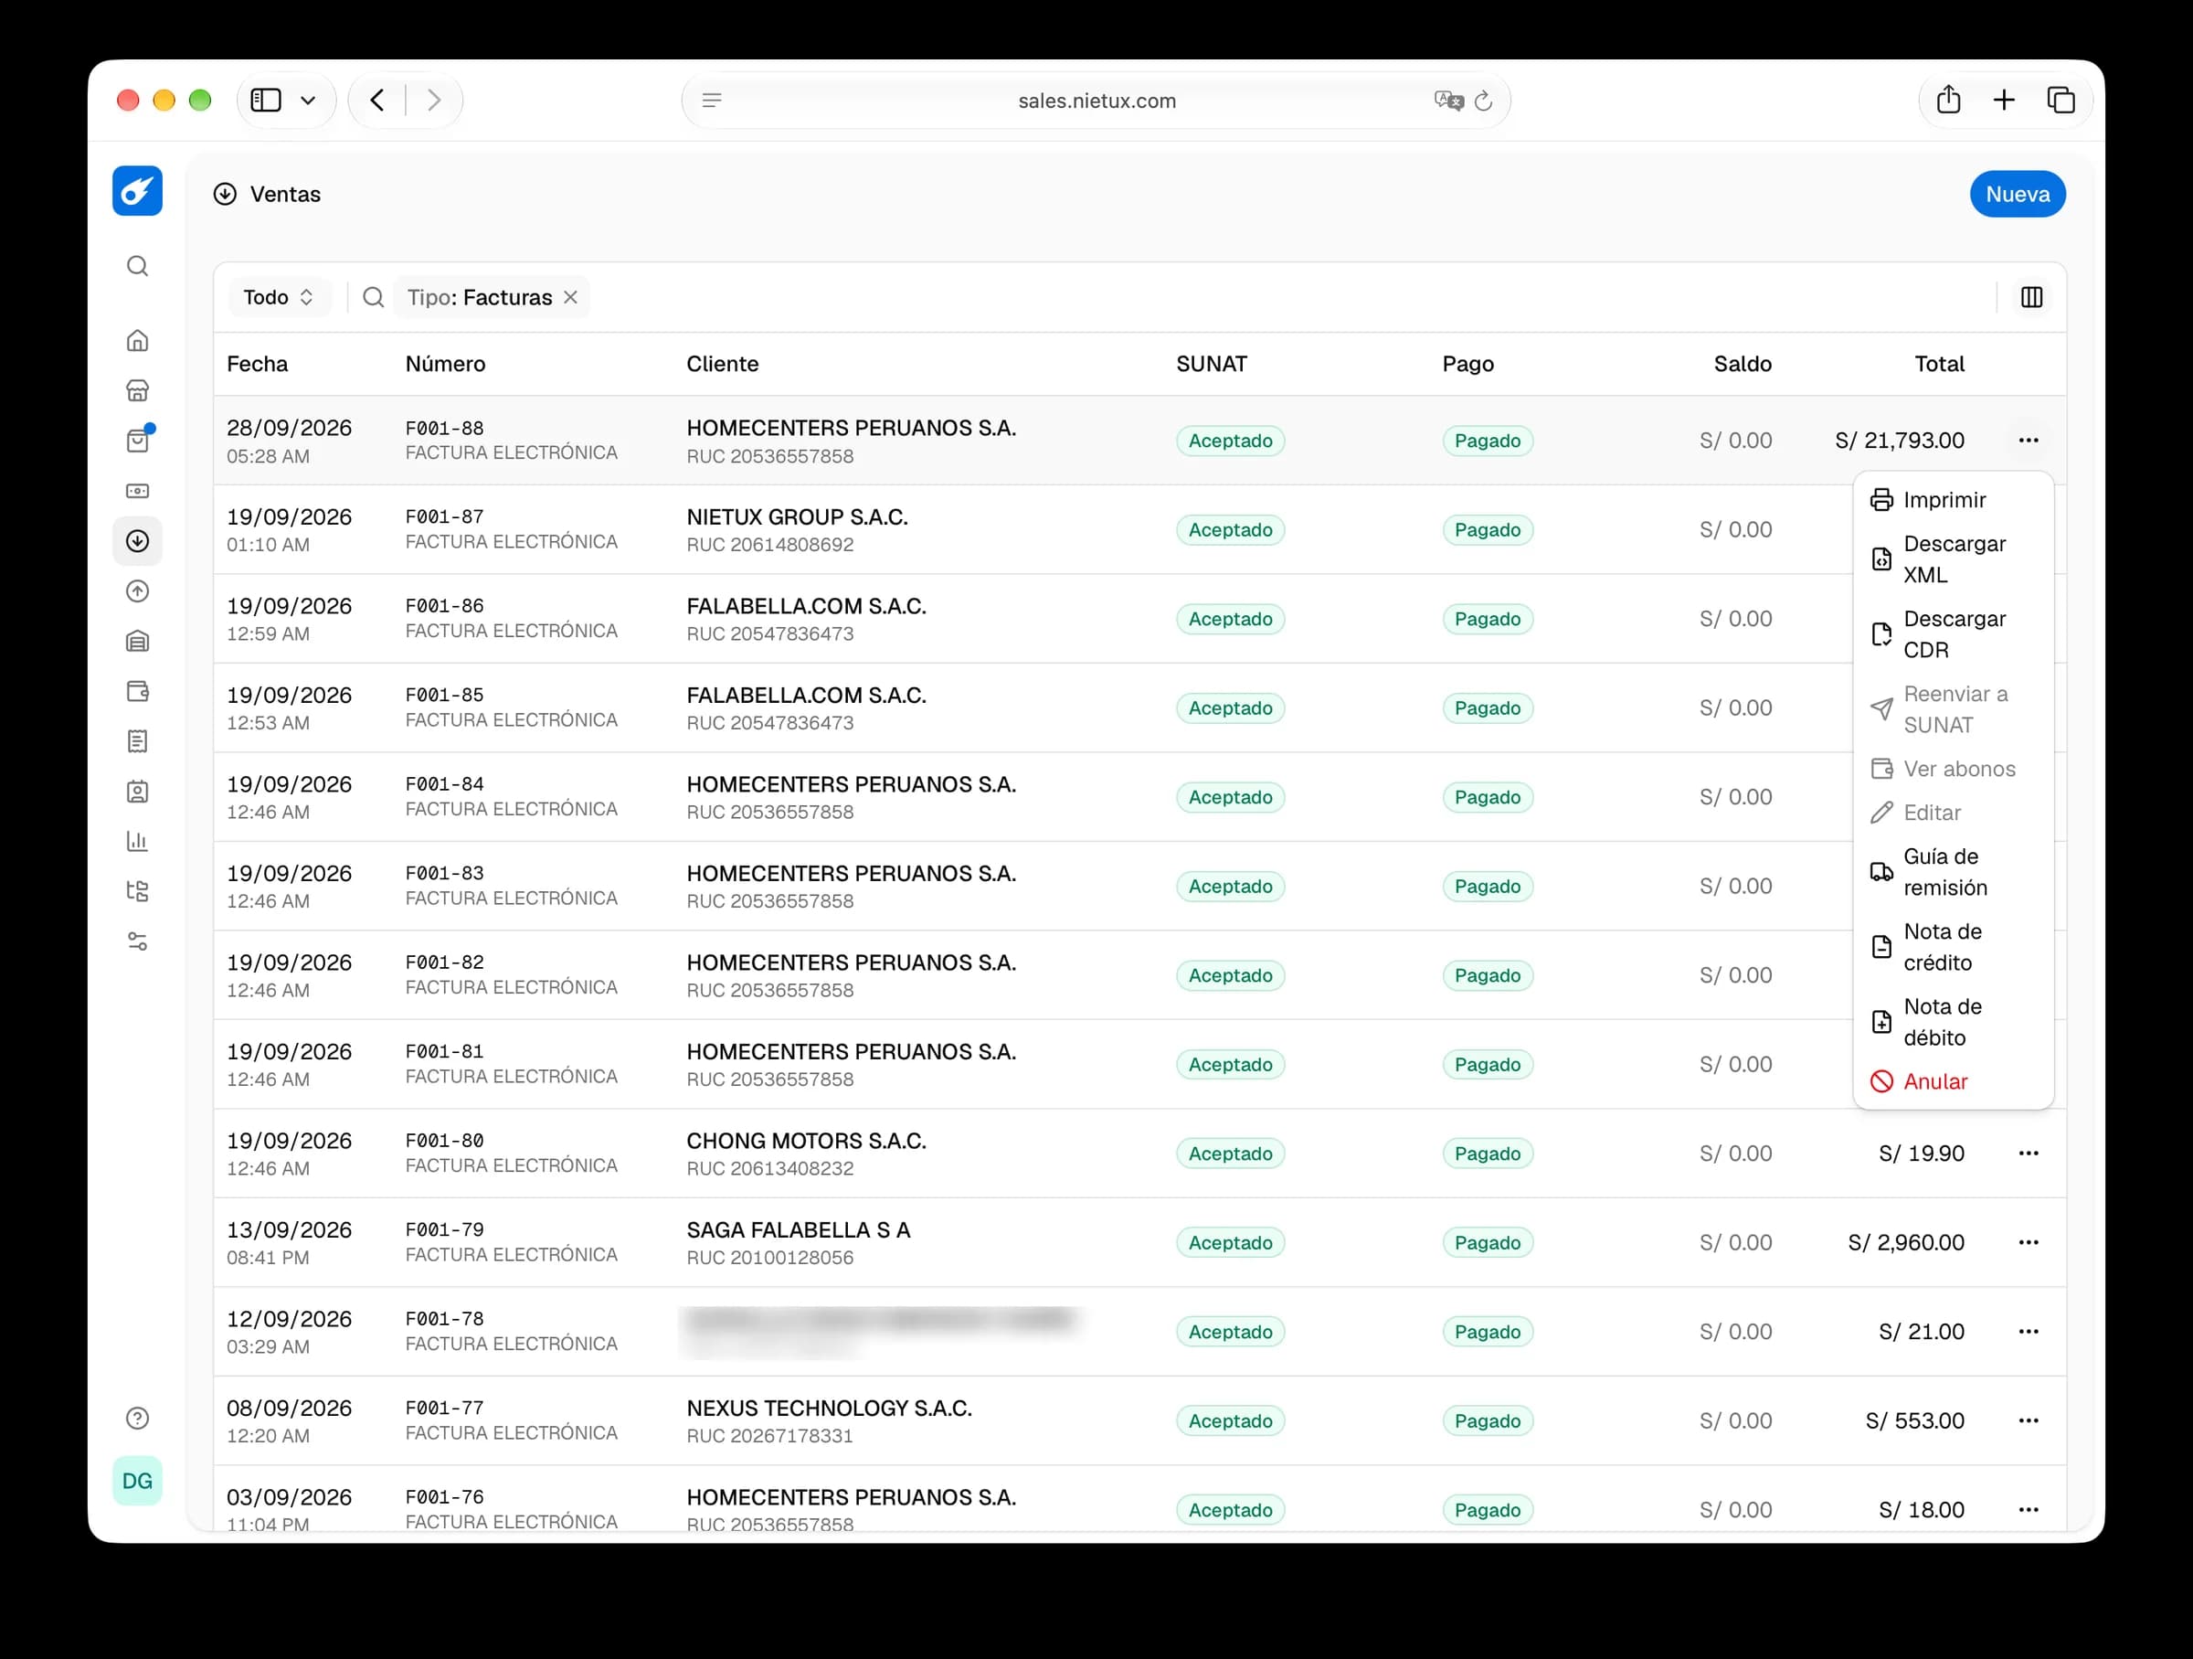Open the wallet icon in sidebar
The image size is (2193, 1659).
pyautogui.click(x=138, y=691)
